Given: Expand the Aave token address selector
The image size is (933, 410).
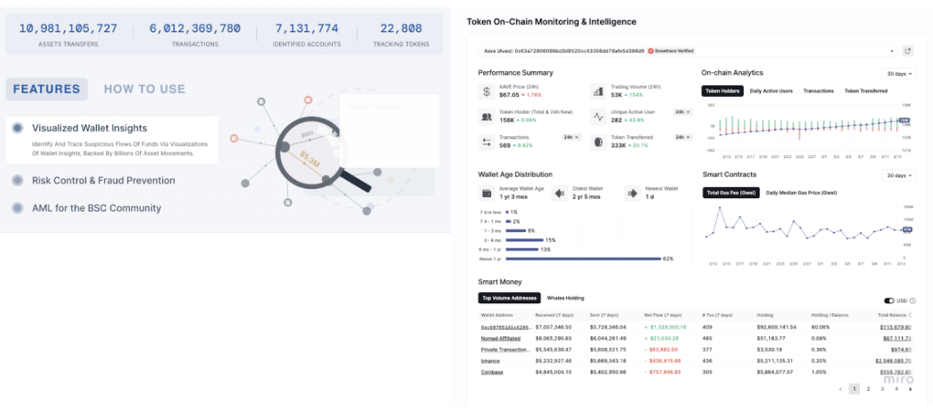Looking at the screenshot, I should (892, 51).
